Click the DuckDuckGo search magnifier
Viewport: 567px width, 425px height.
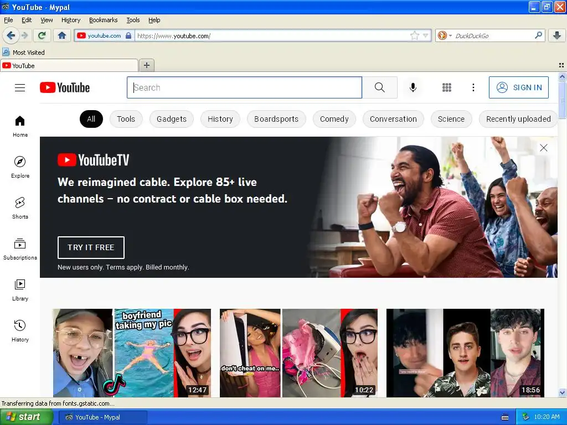coord(538,35)
